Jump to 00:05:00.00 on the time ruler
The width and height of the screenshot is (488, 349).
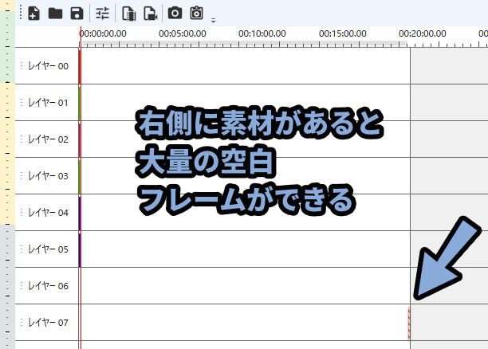[183, 33]
